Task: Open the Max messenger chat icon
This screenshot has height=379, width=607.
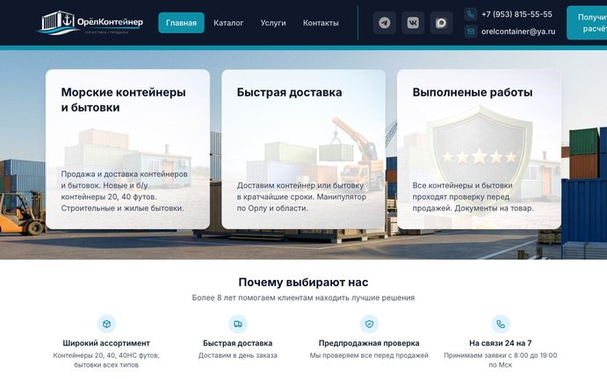Action: pyautogui.click(x=441, y=23)
